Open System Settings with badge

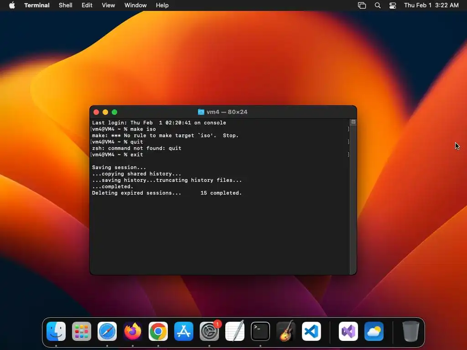pos(209,331)
